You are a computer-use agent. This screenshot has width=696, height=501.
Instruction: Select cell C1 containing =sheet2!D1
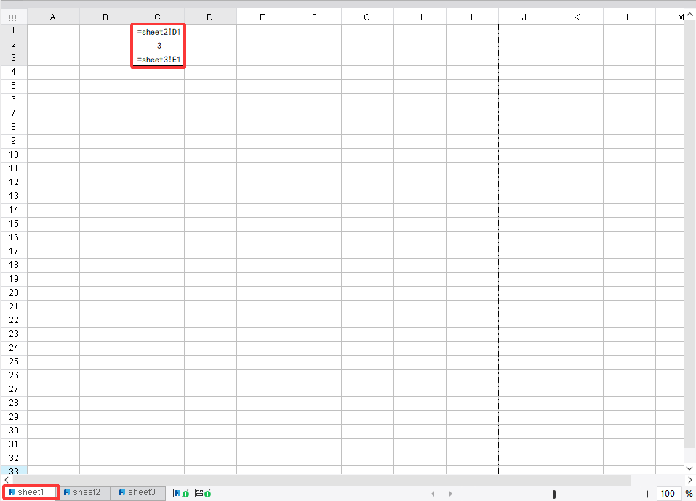click(158, 31)
